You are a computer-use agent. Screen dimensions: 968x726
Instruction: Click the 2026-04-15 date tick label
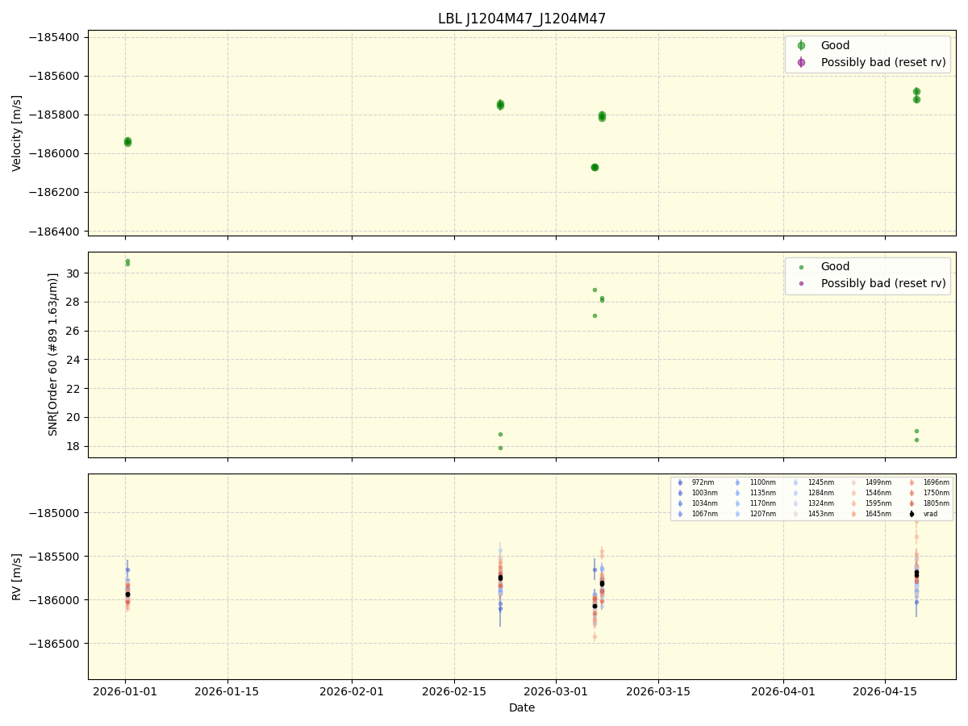pos(886,692)
